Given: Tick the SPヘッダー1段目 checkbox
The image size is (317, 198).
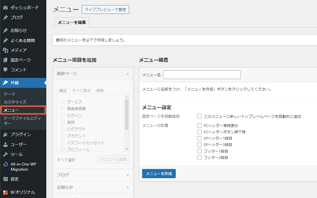Looking at the screenshot, I should [199, 139].
